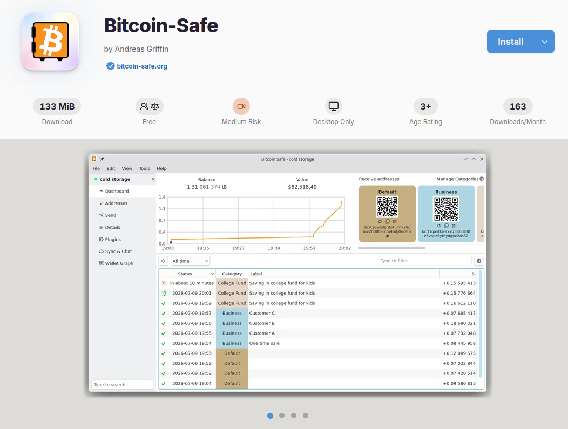
Task: Click the settings gear beside the filter field
Action: pos(479,261)
